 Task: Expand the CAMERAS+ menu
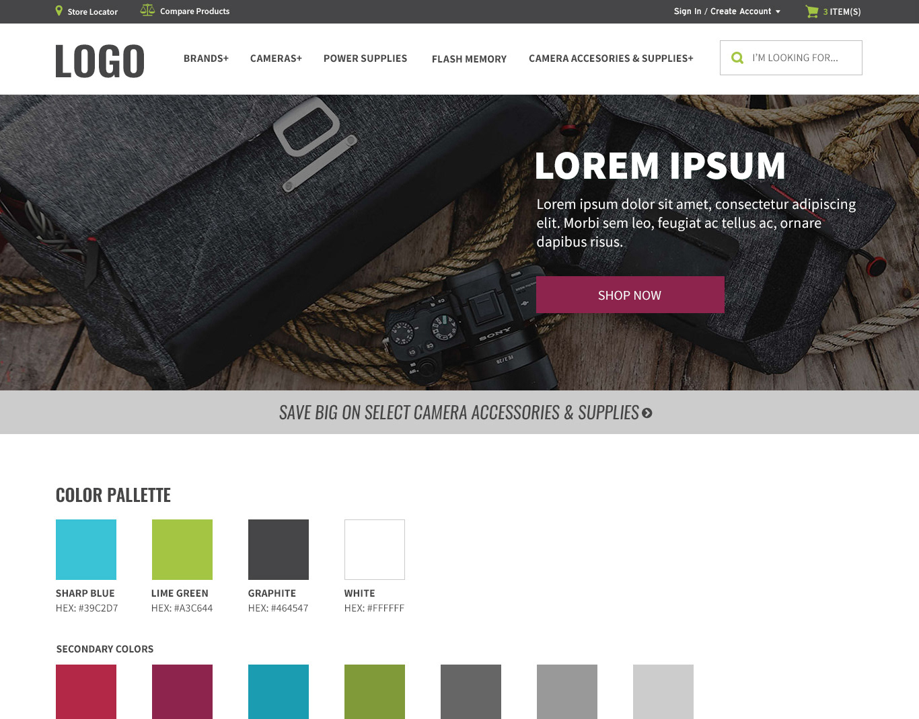click(x=276, y=58)
